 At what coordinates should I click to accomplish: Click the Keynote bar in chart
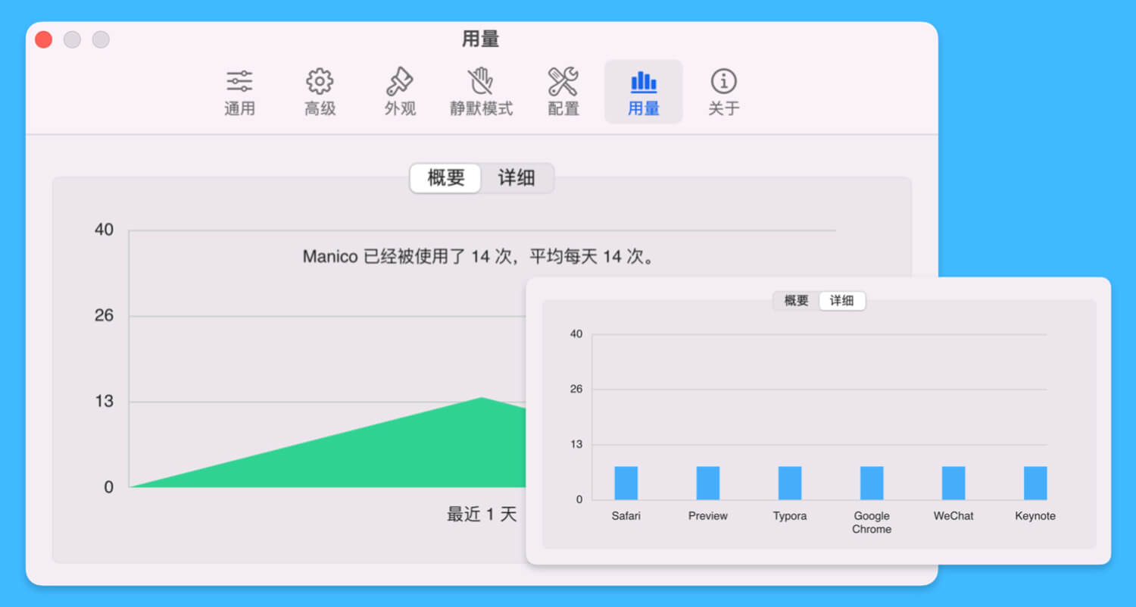coord(1035,483)
